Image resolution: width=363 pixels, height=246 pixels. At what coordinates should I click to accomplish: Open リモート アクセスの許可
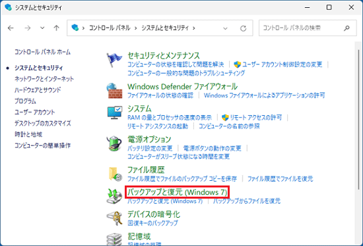coord(256,118)
